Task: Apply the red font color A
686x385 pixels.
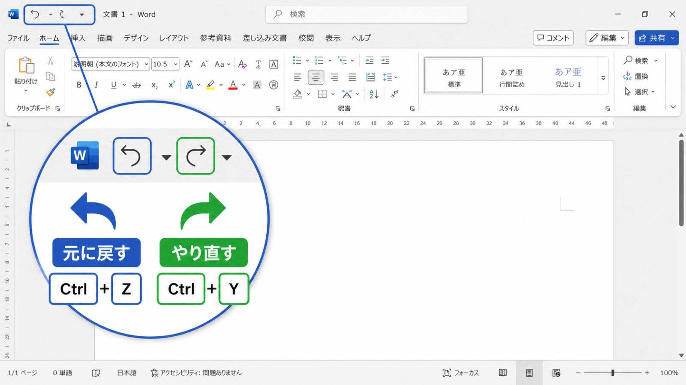Action: [233, 85]
